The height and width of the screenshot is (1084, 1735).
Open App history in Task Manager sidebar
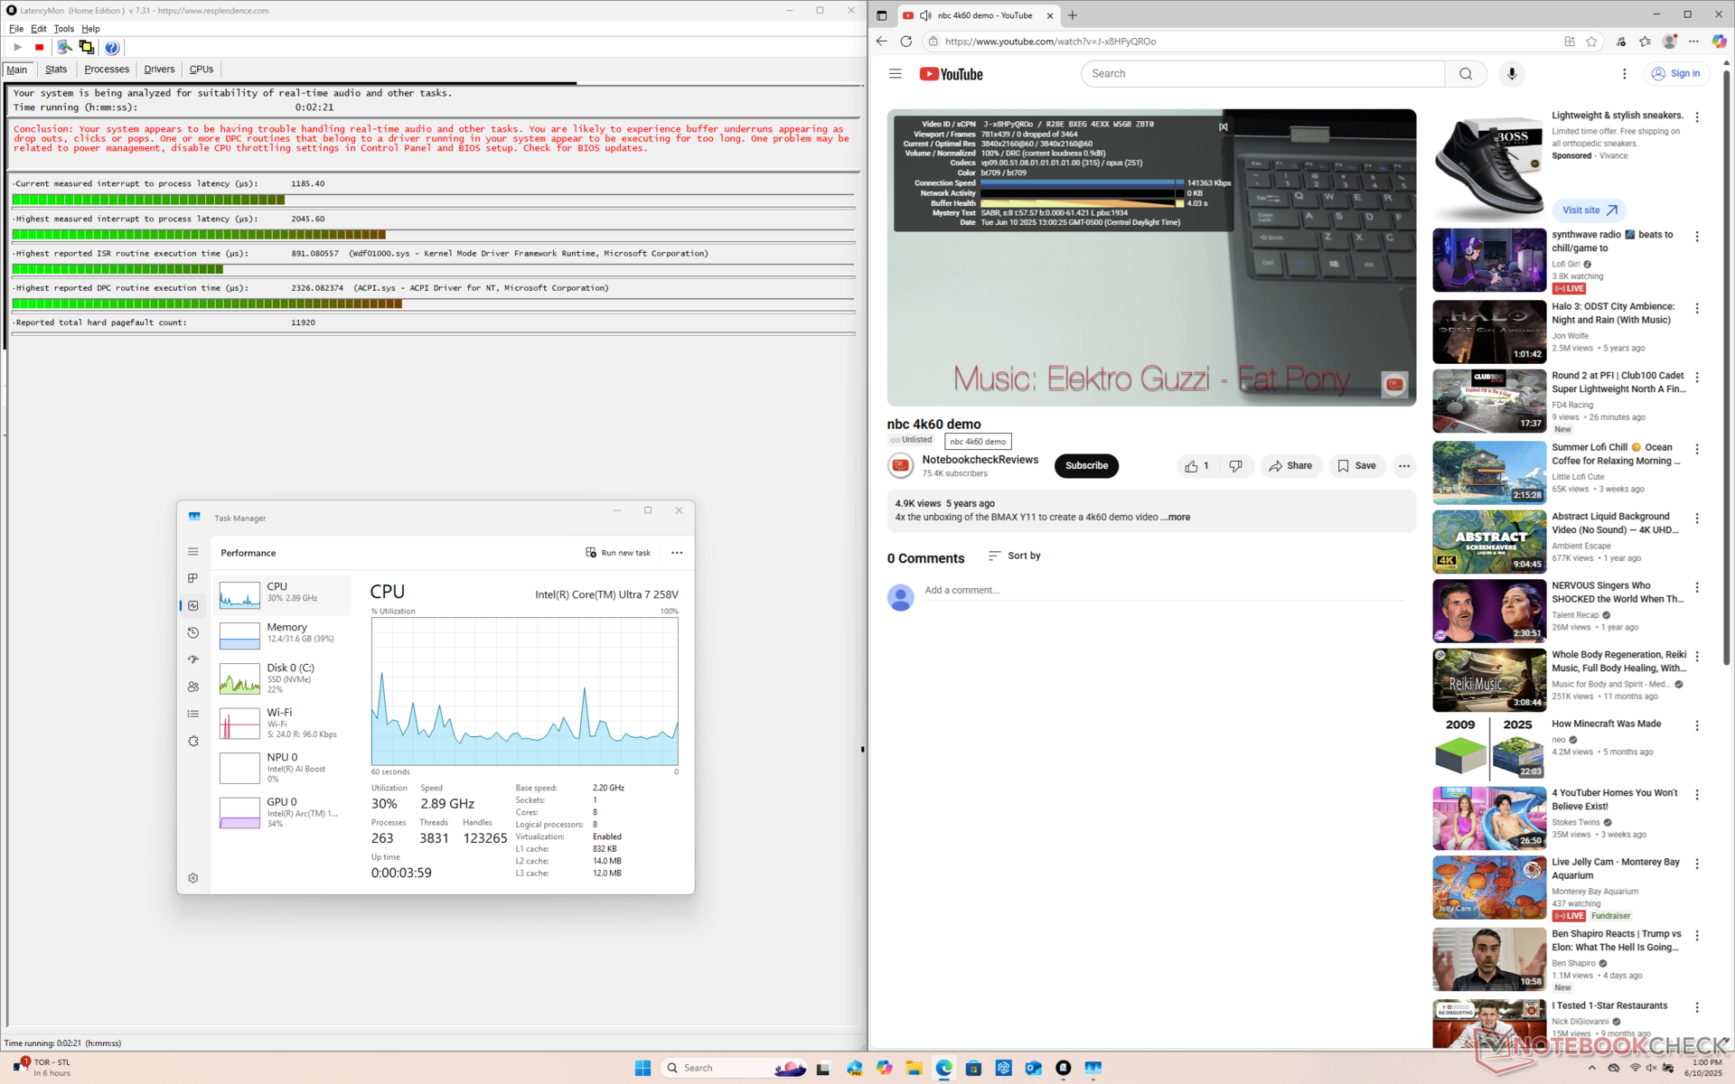[x=192, y=632]
